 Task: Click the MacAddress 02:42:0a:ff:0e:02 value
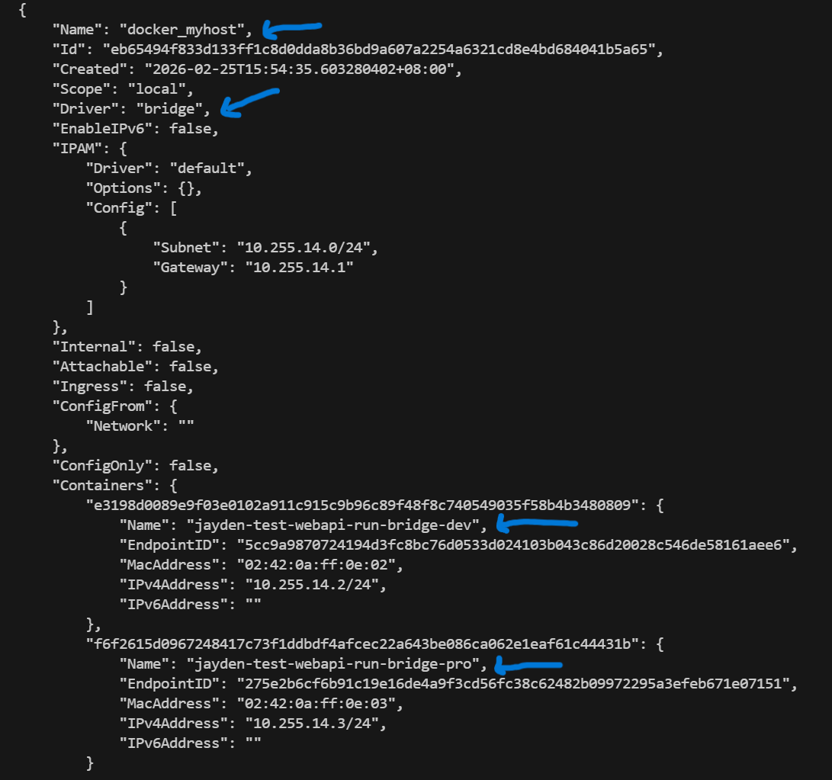pyautogui.click(x=316, y=564)
